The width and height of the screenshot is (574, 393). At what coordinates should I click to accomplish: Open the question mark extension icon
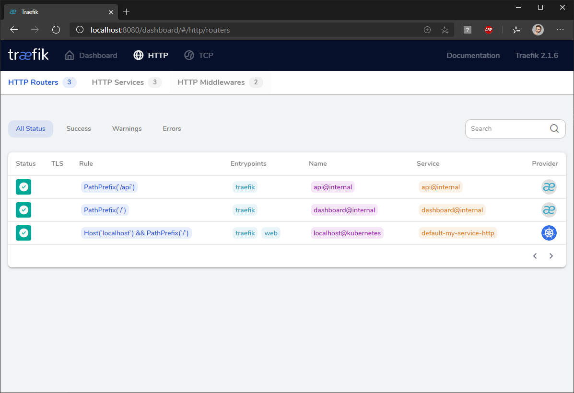[468, 30]
